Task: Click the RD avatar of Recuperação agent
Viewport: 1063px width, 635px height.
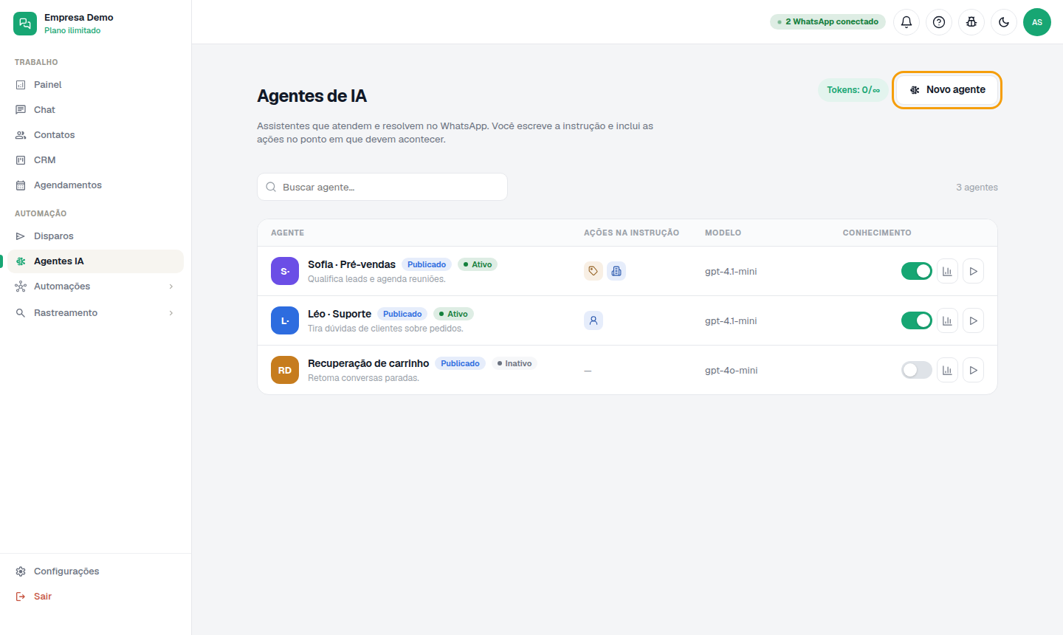Action: click(285, 370)
